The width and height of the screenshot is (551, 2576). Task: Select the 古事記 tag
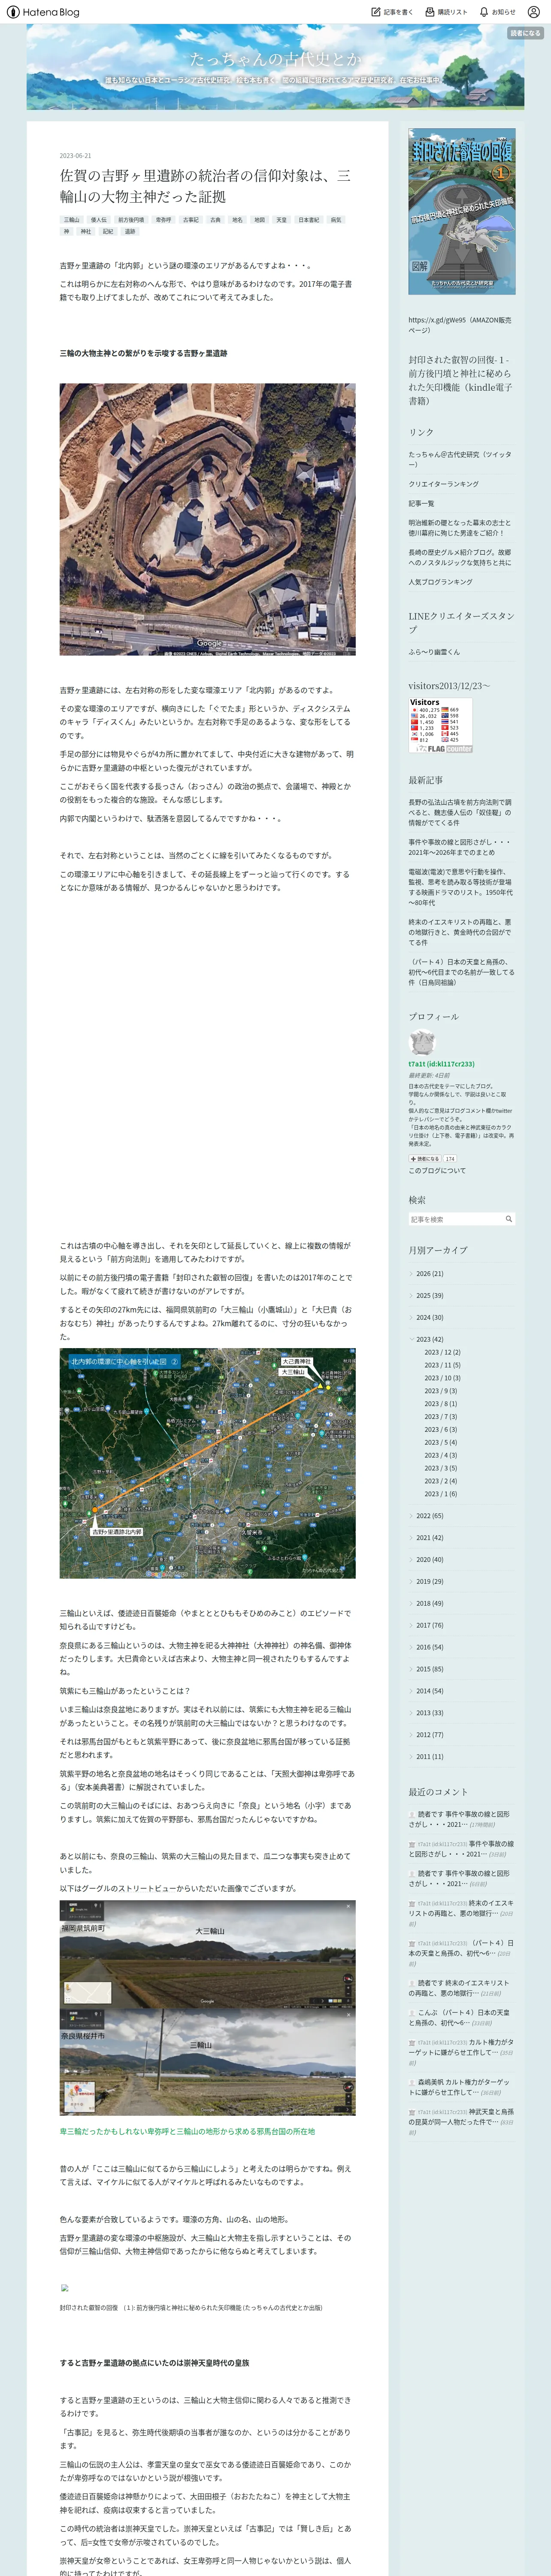190,220
